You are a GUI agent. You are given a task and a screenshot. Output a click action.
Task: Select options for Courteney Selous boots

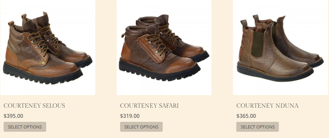(x=25, y=127)
